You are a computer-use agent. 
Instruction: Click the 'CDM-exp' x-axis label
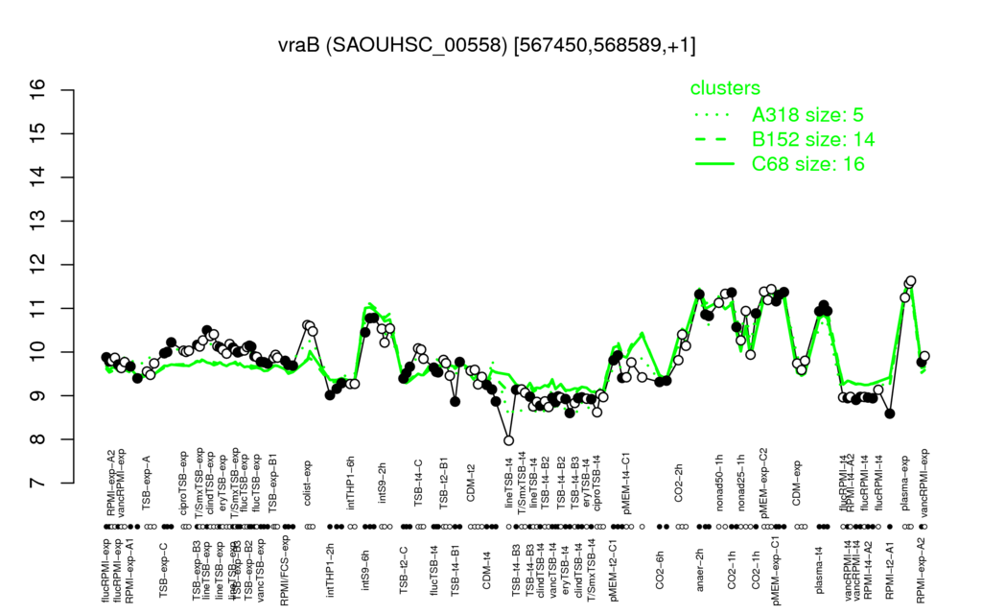tap(797, 483)
